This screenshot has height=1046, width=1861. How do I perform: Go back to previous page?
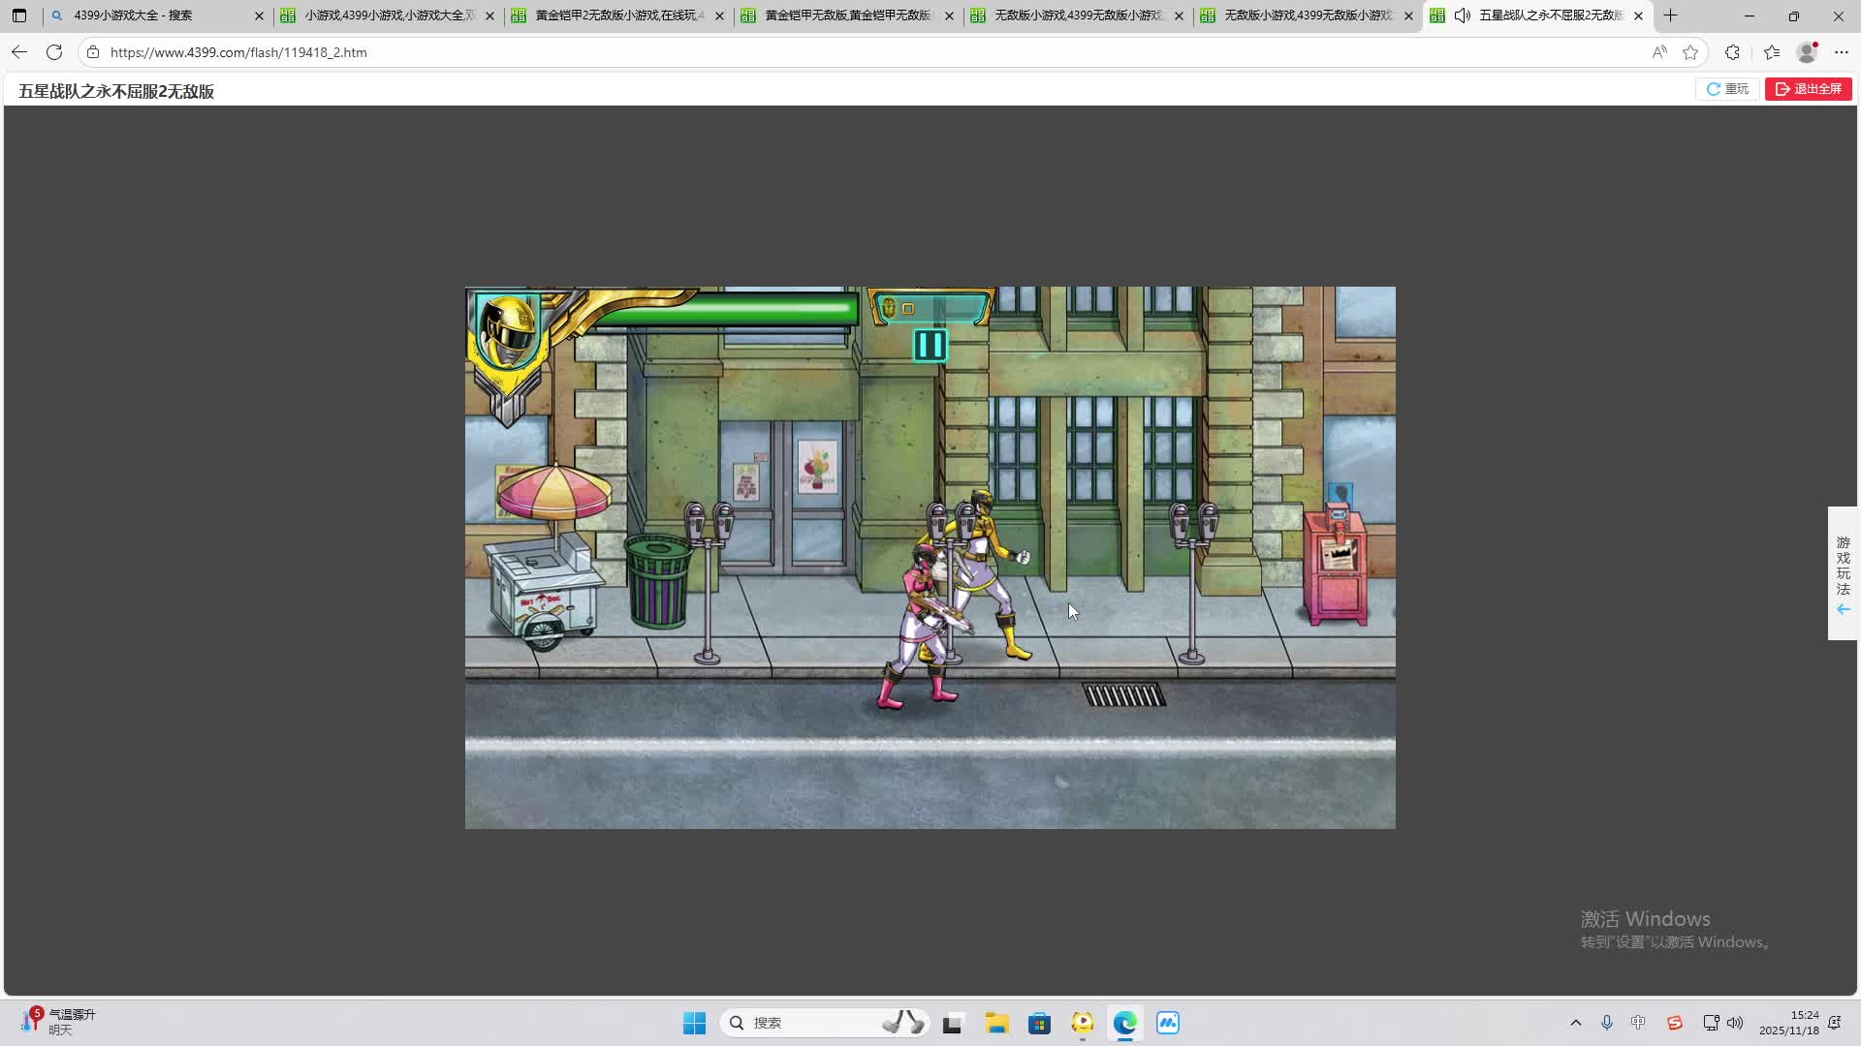click(19, 52)
